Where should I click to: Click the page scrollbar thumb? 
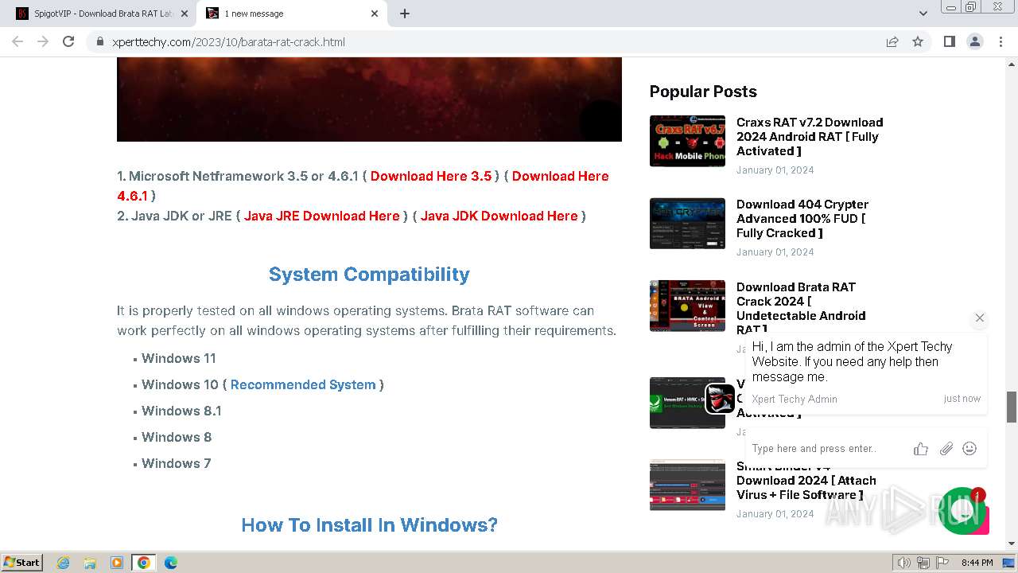click(x=1012, y=407)
